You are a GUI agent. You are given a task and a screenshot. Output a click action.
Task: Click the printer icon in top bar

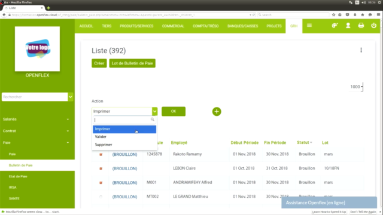point(361,25)
